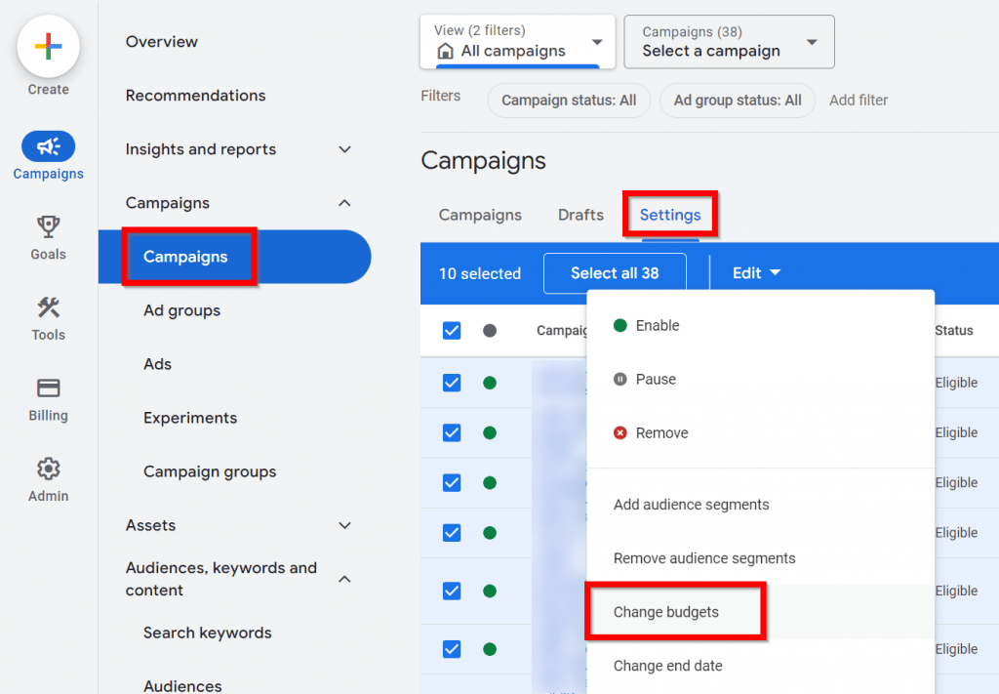
Task: Toggle the select-all checkbox in the table header
Action: (x=452, y=331)
